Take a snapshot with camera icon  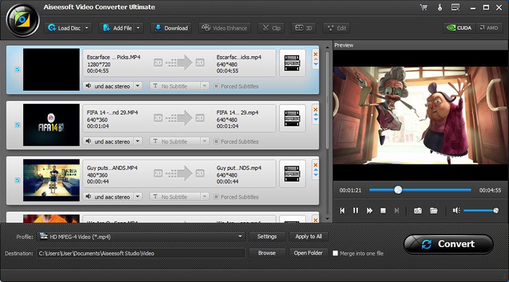tap(418, 211)
